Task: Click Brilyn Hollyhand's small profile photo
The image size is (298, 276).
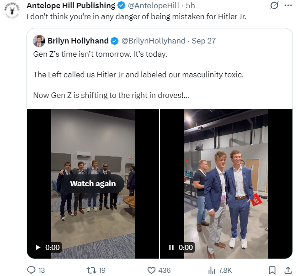Action: [x=39, y=41]
